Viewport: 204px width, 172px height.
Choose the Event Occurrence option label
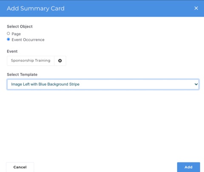[28, 40]
